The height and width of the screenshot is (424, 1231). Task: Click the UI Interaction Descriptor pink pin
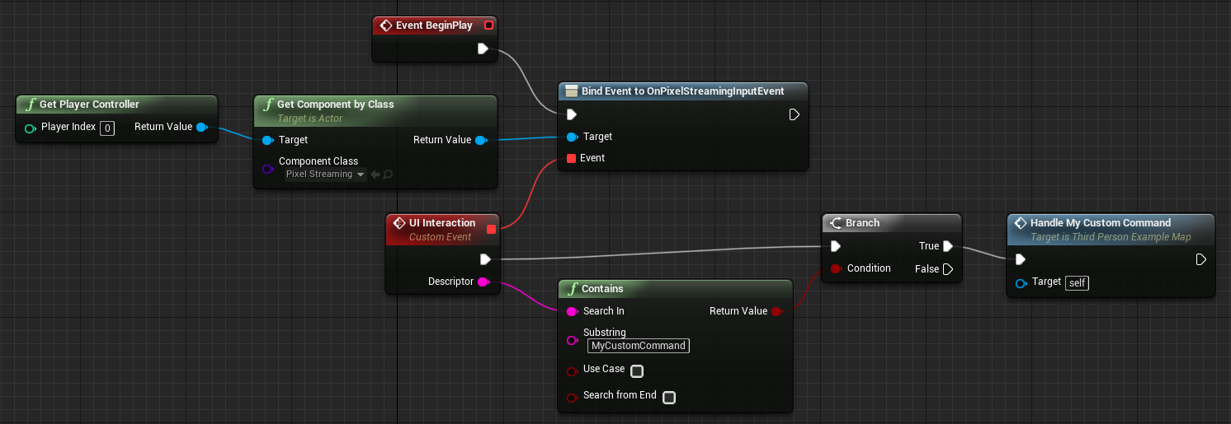(x=484, y=282)
